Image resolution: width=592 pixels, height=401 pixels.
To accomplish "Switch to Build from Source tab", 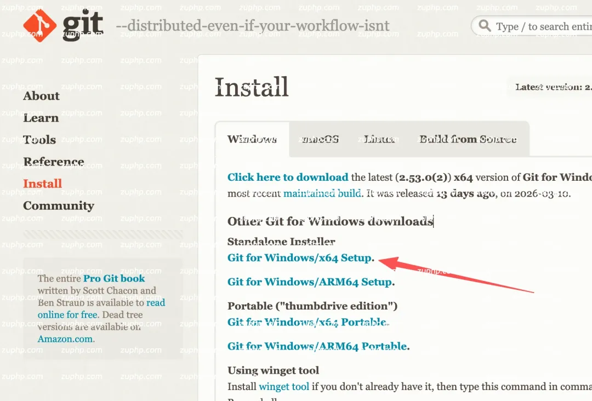I will [468, 139].
